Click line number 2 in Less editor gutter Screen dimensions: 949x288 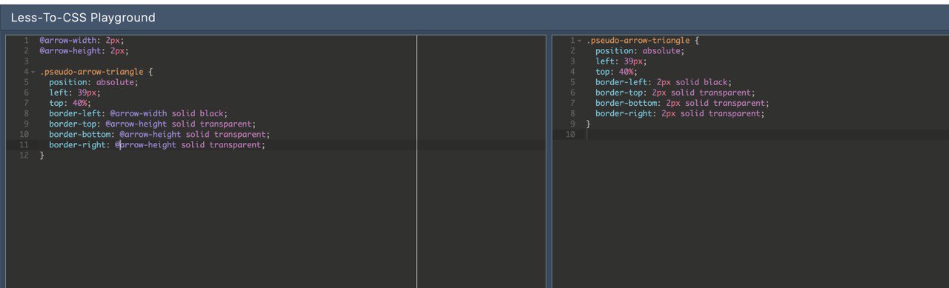tap(25, 51)
